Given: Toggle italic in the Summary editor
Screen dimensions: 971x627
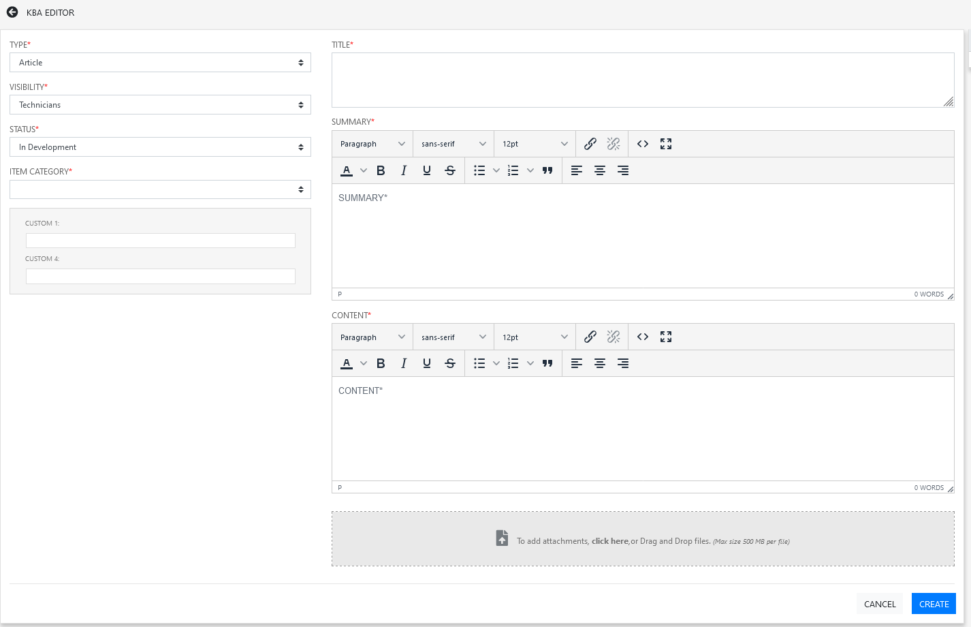Looking at the screenshot, I should 404,170.
